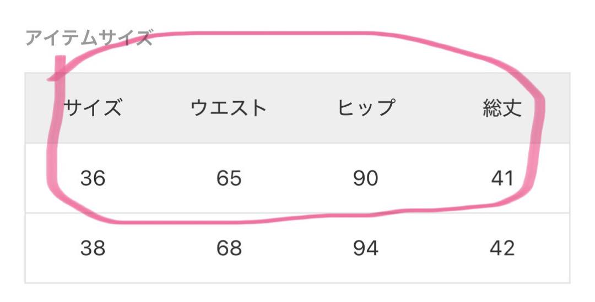Image resolution: width=595 pixels, height=302 pixels.
Task: Click waist value 65
Action: tap(229, 178)
